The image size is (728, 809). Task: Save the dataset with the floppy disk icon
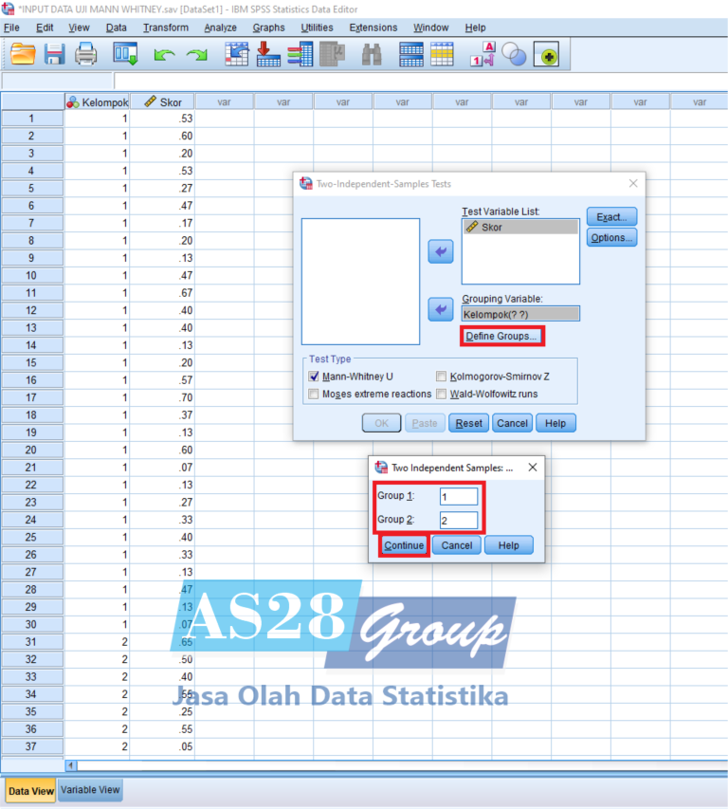click(54, 55)
